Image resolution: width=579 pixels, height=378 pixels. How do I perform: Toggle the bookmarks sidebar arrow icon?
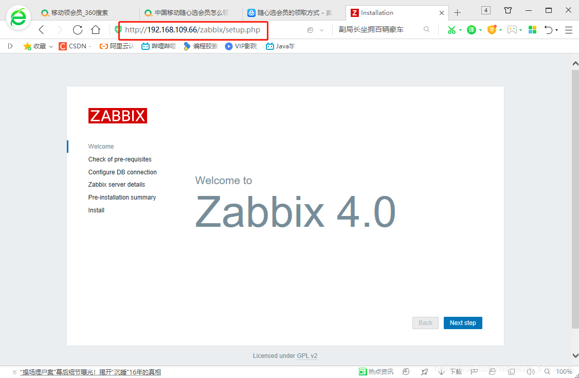(10, 46)
